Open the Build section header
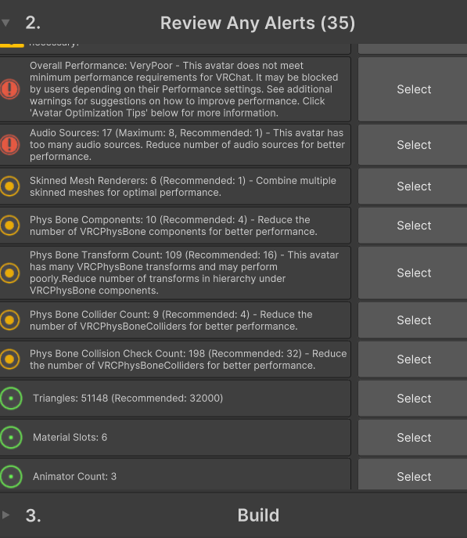This screenshot has width=467, height=538. pyautogui.click(x=258, y=515)
